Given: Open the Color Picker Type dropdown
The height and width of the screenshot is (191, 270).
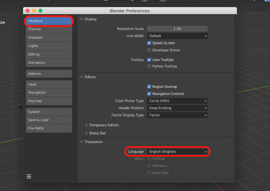Looking at the screenshot, I should click(177, 101).
